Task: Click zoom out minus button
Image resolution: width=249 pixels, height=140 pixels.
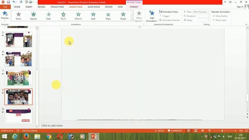Action: [214, 131]
